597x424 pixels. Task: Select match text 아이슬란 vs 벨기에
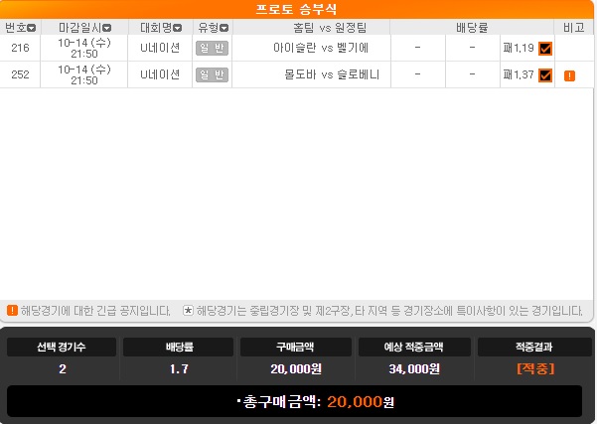(321, 48)
